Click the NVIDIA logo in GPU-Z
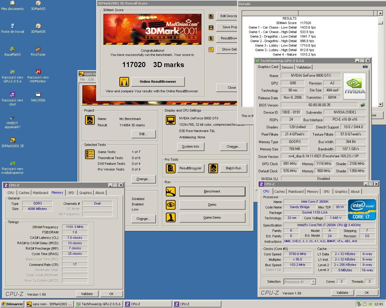The width and height of the screenshot is (386, 308). pos(354,86)
